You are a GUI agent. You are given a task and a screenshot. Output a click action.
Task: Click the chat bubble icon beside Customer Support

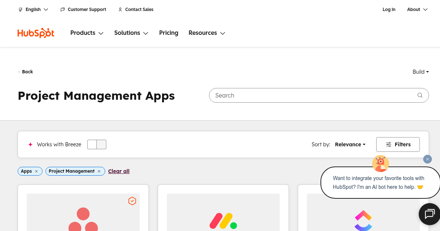(62, 9)
